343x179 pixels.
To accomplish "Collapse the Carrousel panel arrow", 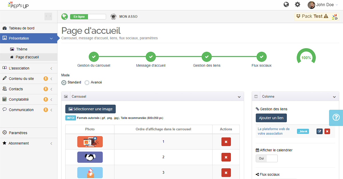I will (x=239, y=97).
